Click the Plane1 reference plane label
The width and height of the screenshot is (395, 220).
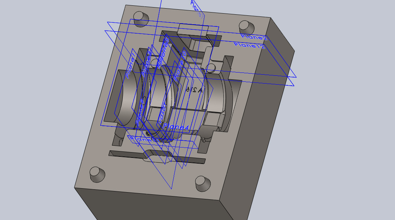point(131,65)
